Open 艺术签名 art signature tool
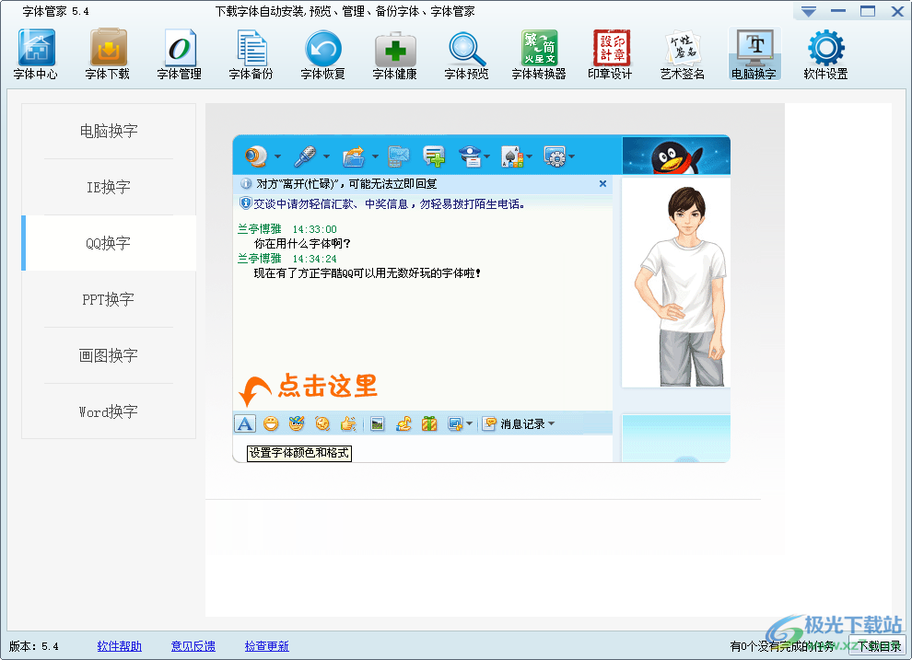The height and width of the screenshot is (660, 912). pyautogui.click(x=683, y=53)
